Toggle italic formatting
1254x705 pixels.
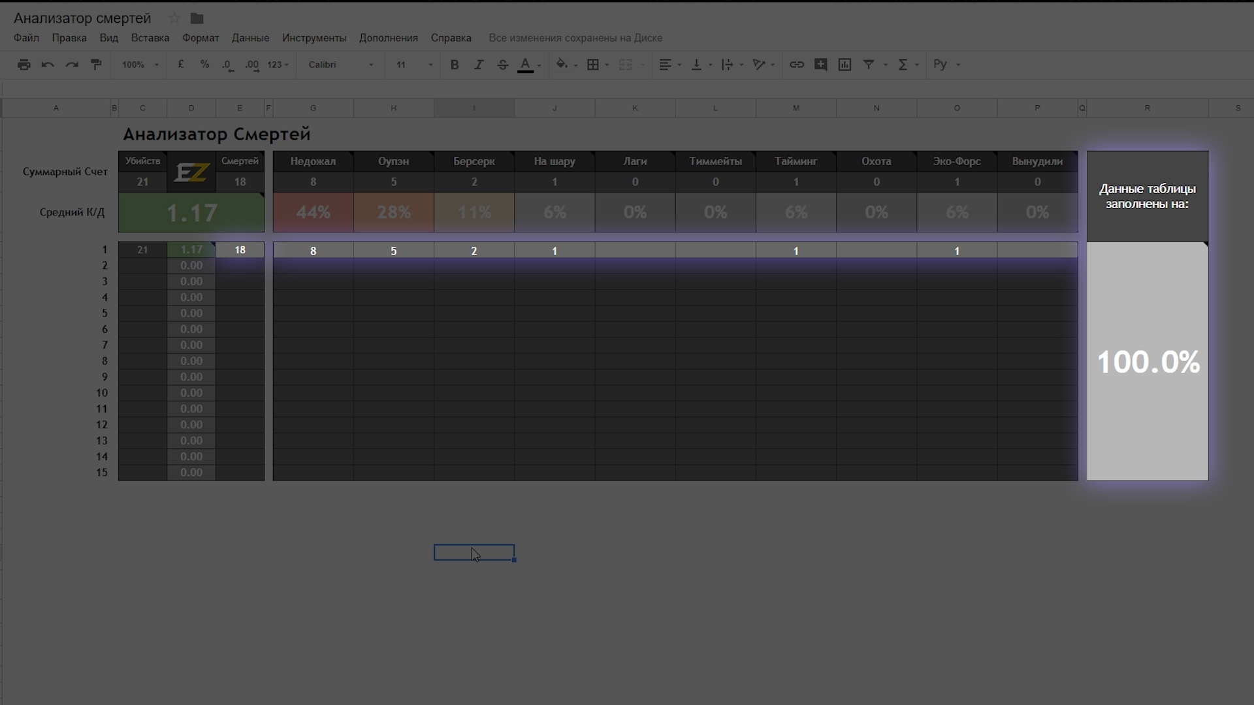coord(479,65)
